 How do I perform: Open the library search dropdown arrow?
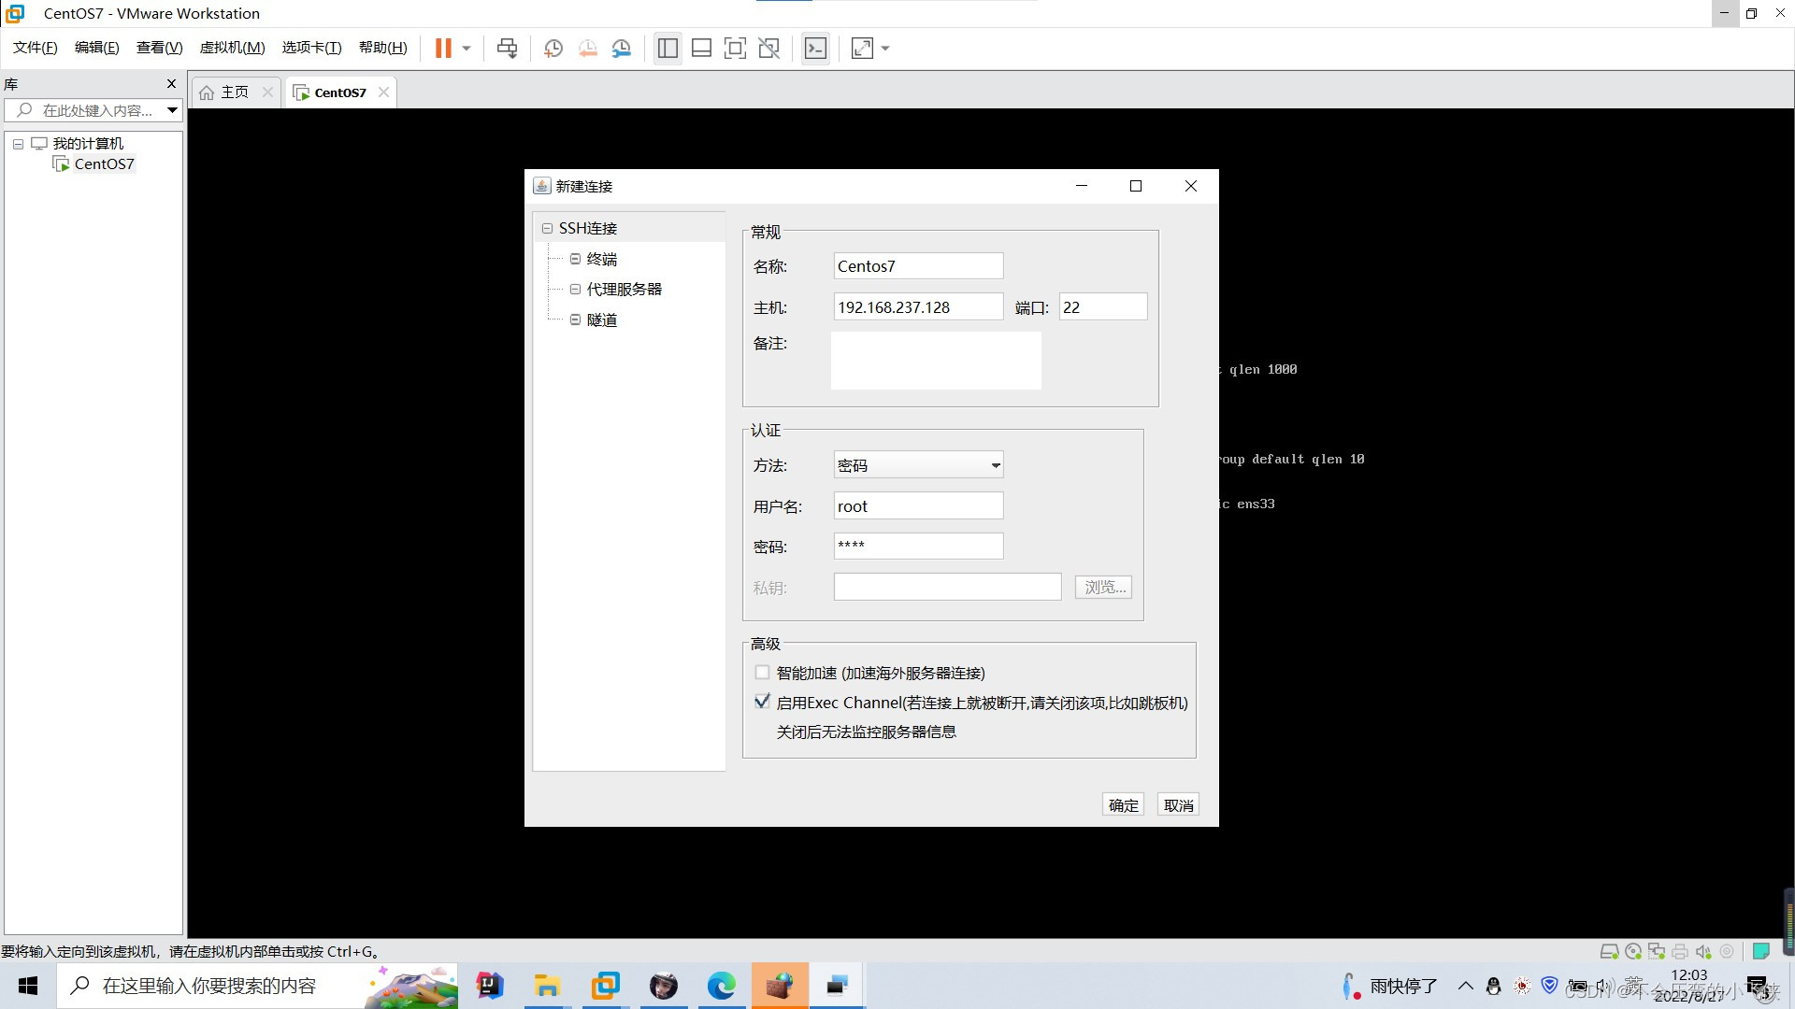[172, 110]
